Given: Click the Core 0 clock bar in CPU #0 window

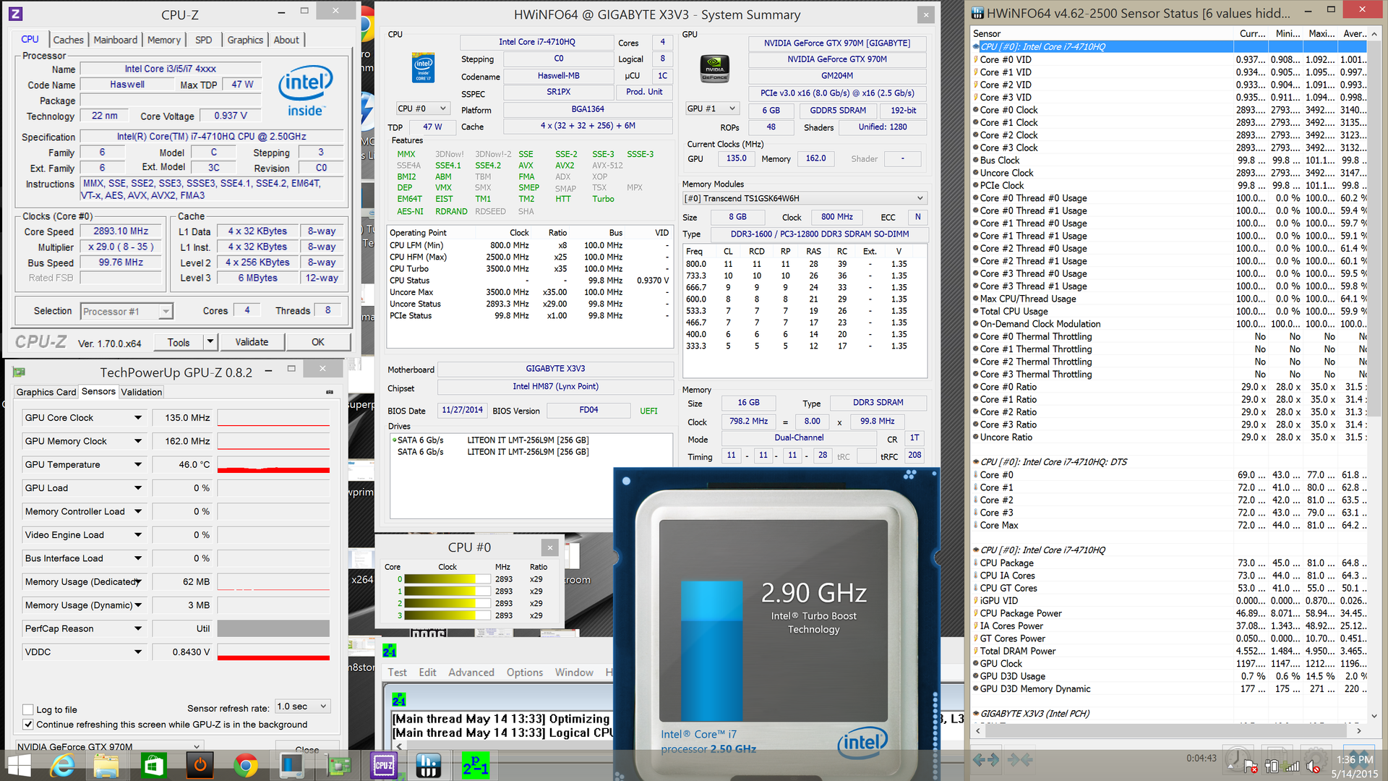Looking at the screenshot, I should pos(447,579).
